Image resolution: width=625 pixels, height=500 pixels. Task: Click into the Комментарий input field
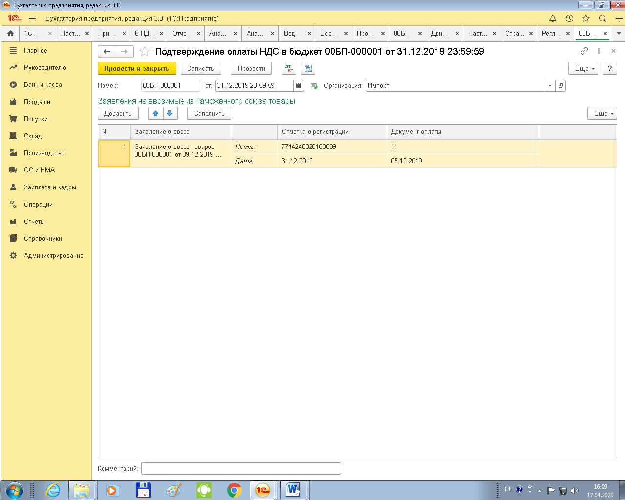click(241, 468)
